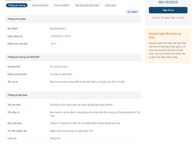Click the Tải TBMT download button
The image size is (196, 144).
(132, 12)
